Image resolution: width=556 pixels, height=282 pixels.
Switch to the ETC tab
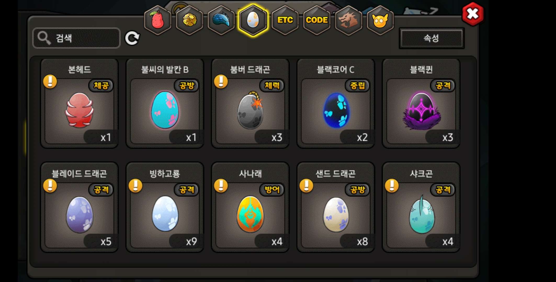[x=285, y=20]
